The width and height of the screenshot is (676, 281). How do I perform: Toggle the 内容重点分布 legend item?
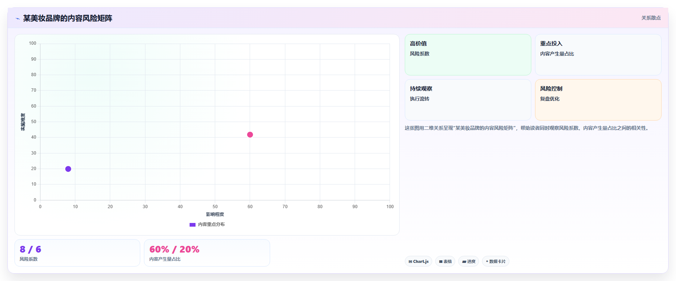tap(207, 224)
